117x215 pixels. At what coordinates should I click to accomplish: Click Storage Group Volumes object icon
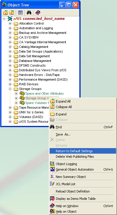click(22, 98)
